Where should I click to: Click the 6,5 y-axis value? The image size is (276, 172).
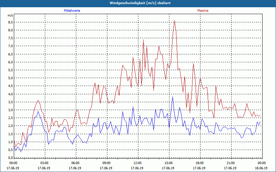11,54
